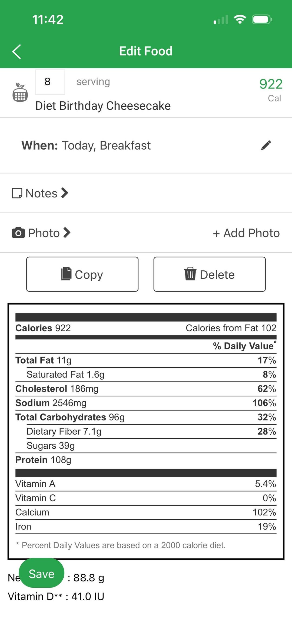The image size is (292, 632).
Task: Tap the camera Photo icon
Action: coord(18,233)
